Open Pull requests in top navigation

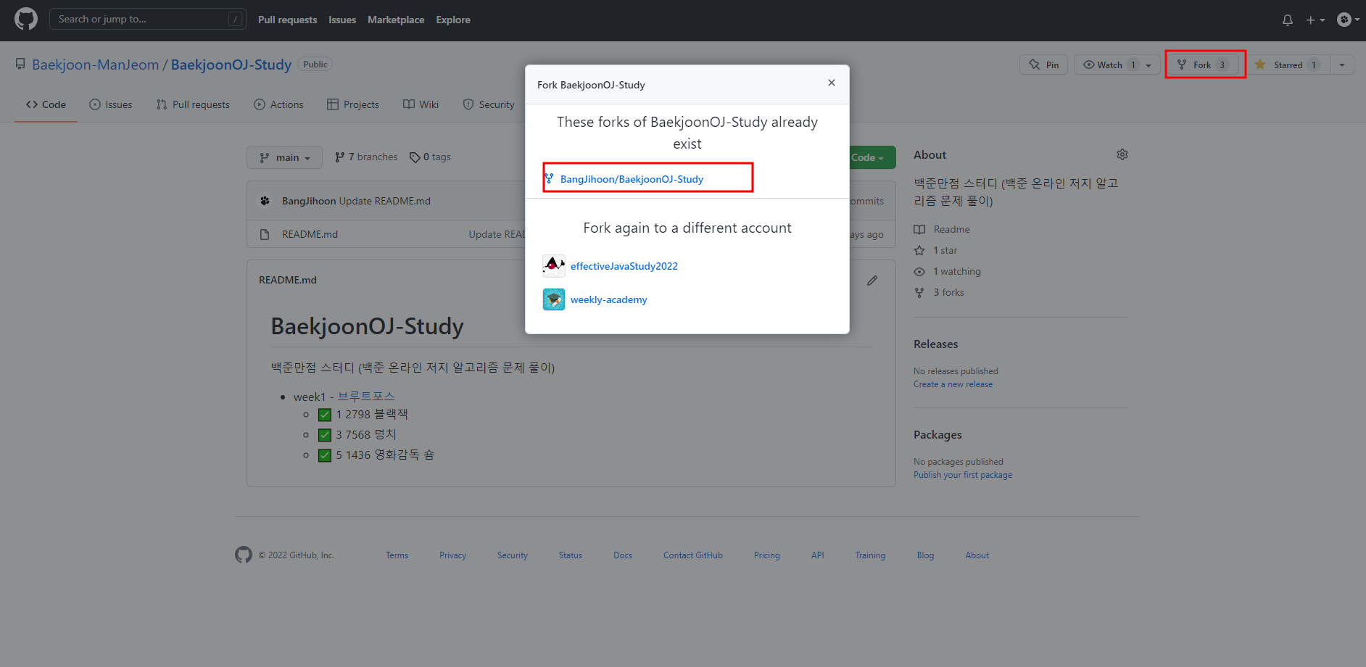click(x=287, y=20)
